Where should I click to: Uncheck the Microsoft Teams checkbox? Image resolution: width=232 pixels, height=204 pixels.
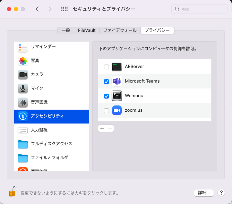click(x=106, y=82)
